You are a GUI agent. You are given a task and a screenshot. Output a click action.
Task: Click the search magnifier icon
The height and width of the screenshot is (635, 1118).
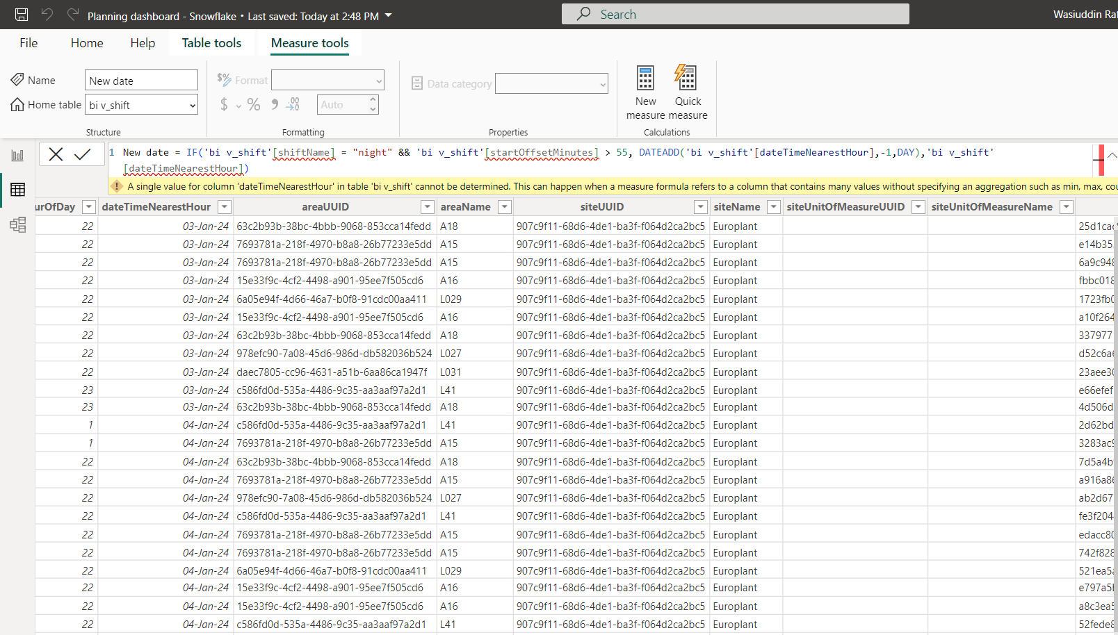(584, 14)
